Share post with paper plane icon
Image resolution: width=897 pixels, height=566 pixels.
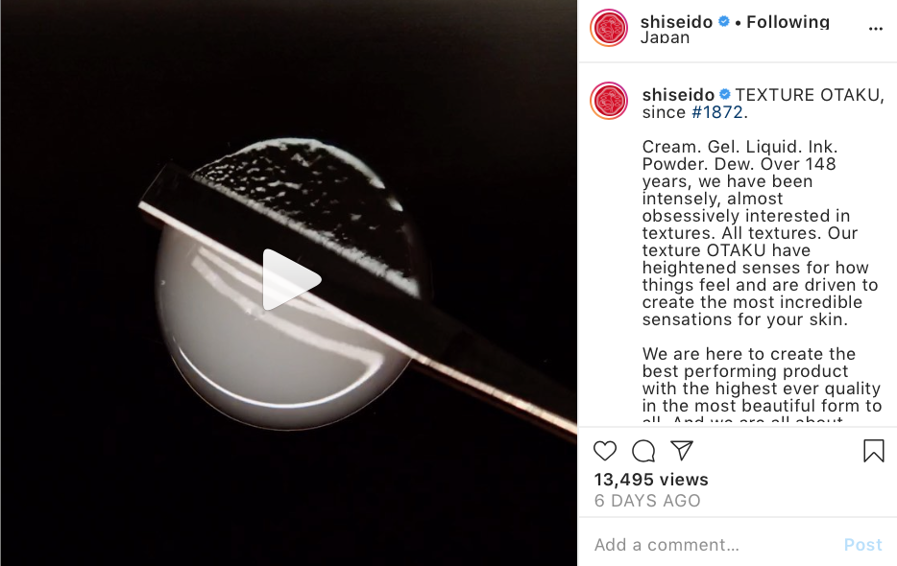(682, 451)
